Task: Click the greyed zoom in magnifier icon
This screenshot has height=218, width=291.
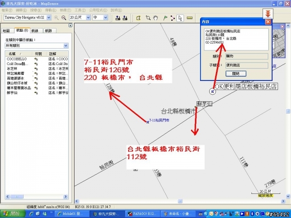Action: tap(56, 18)
